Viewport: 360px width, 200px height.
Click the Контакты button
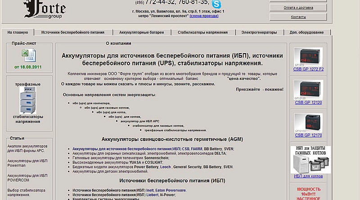tap(298, 17)
